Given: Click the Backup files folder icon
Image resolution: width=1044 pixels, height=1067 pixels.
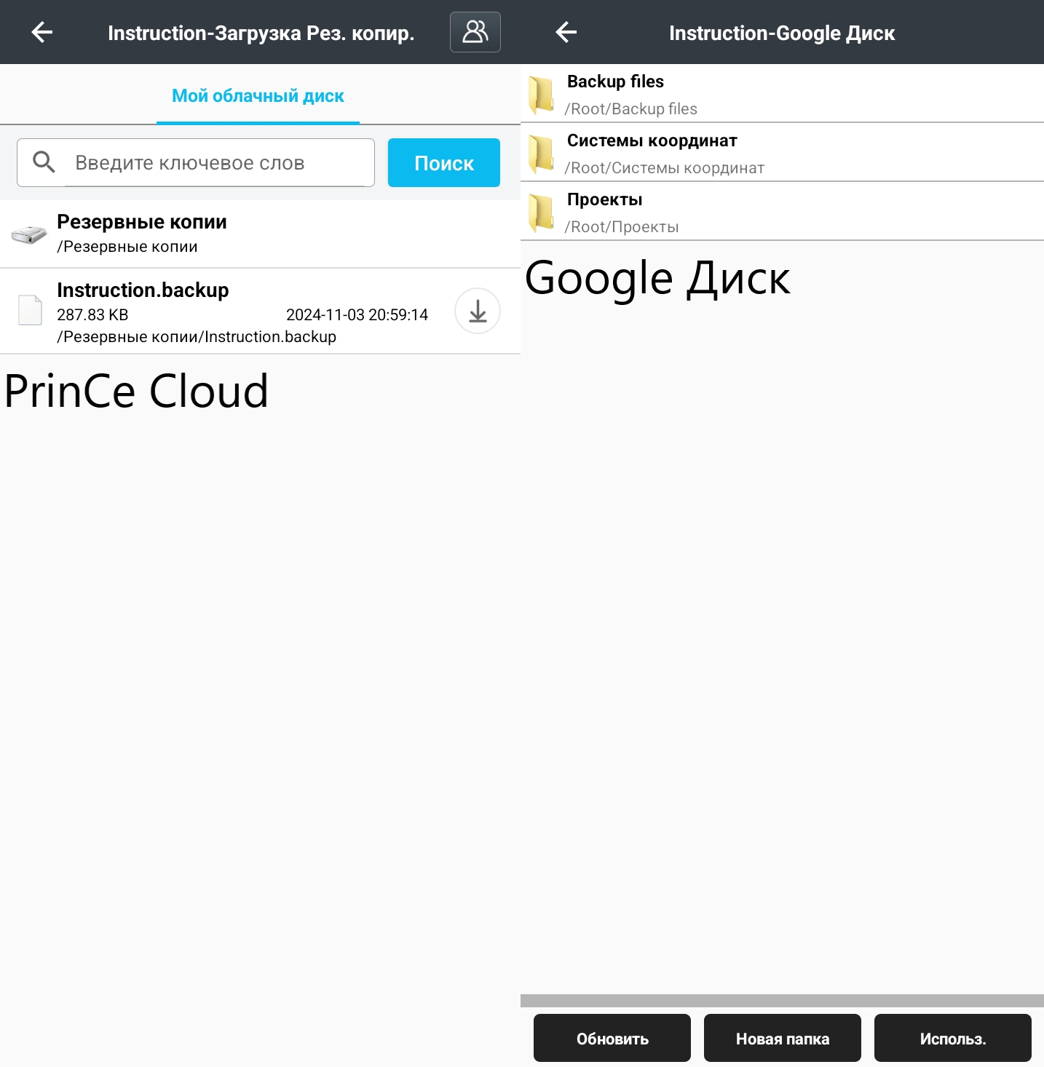Looking at the screenshot, I should coord(541,95).
